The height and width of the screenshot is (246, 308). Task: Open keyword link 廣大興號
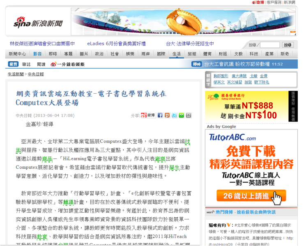[239, 76]
